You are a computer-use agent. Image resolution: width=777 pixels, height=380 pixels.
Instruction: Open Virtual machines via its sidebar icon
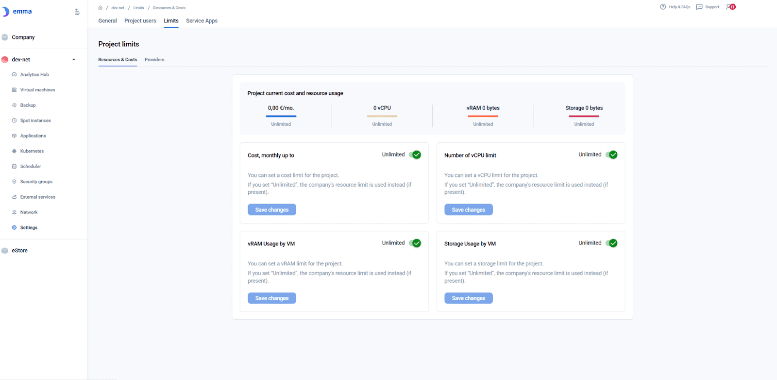pos(14,90)
